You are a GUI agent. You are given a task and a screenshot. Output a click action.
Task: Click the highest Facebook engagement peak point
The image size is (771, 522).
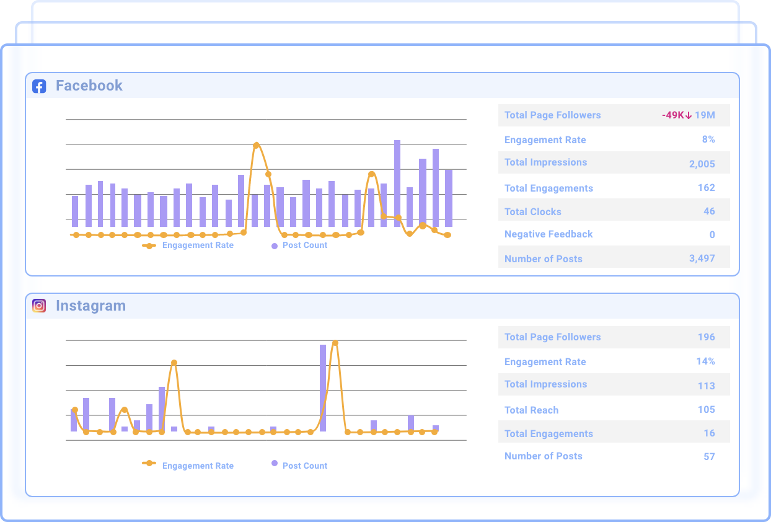[256, 145]
